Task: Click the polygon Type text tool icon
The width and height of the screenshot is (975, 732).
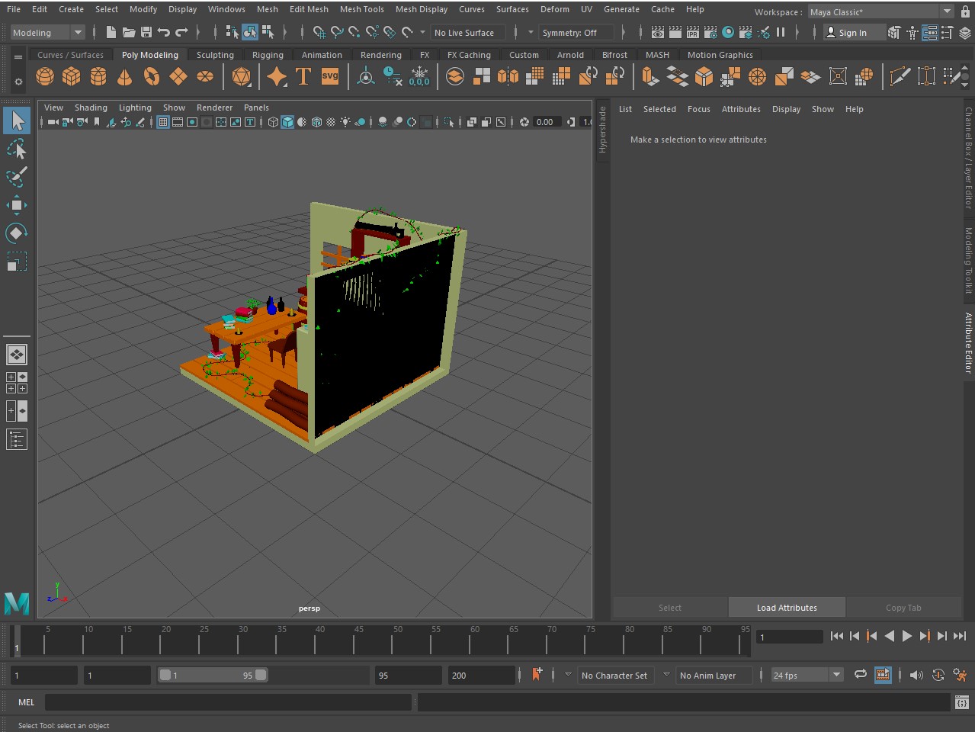Action: tap(303, 76)
